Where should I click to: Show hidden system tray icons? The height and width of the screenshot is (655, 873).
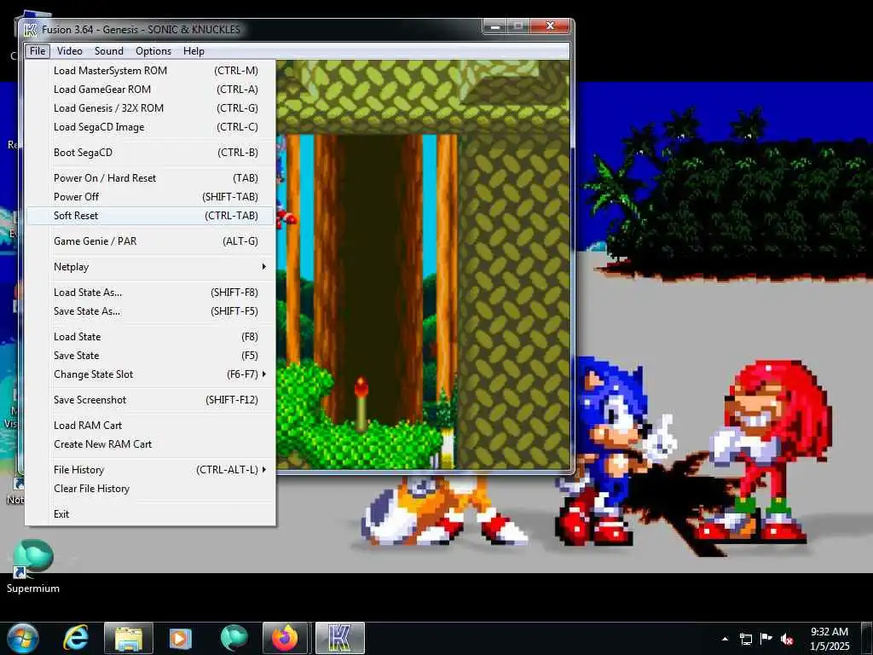click(725, 639)
